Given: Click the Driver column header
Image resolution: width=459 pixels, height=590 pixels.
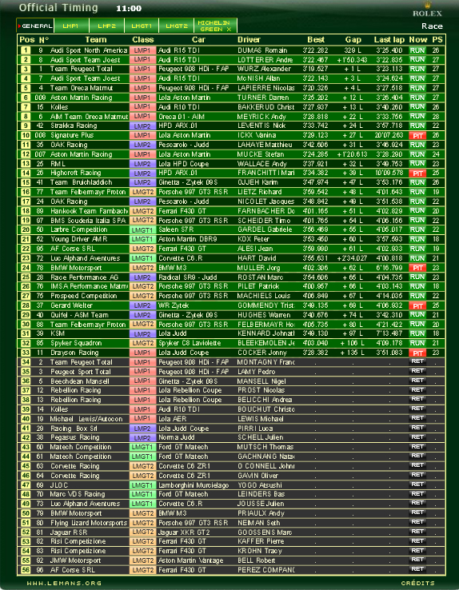Looking at the screenshot, I should click(249, 39).
